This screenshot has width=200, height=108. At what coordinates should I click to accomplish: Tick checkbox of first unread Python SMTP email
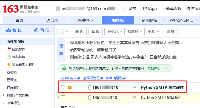[x=63, y=87]
